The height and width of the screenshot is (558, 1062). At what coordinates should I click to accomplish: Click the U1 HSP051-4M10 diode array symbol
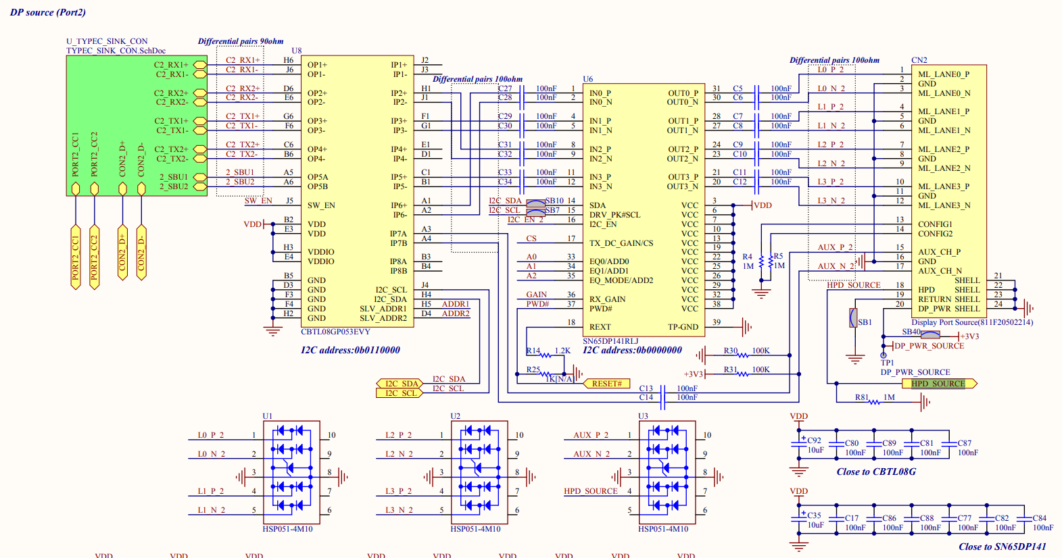(x=291, y=472)
